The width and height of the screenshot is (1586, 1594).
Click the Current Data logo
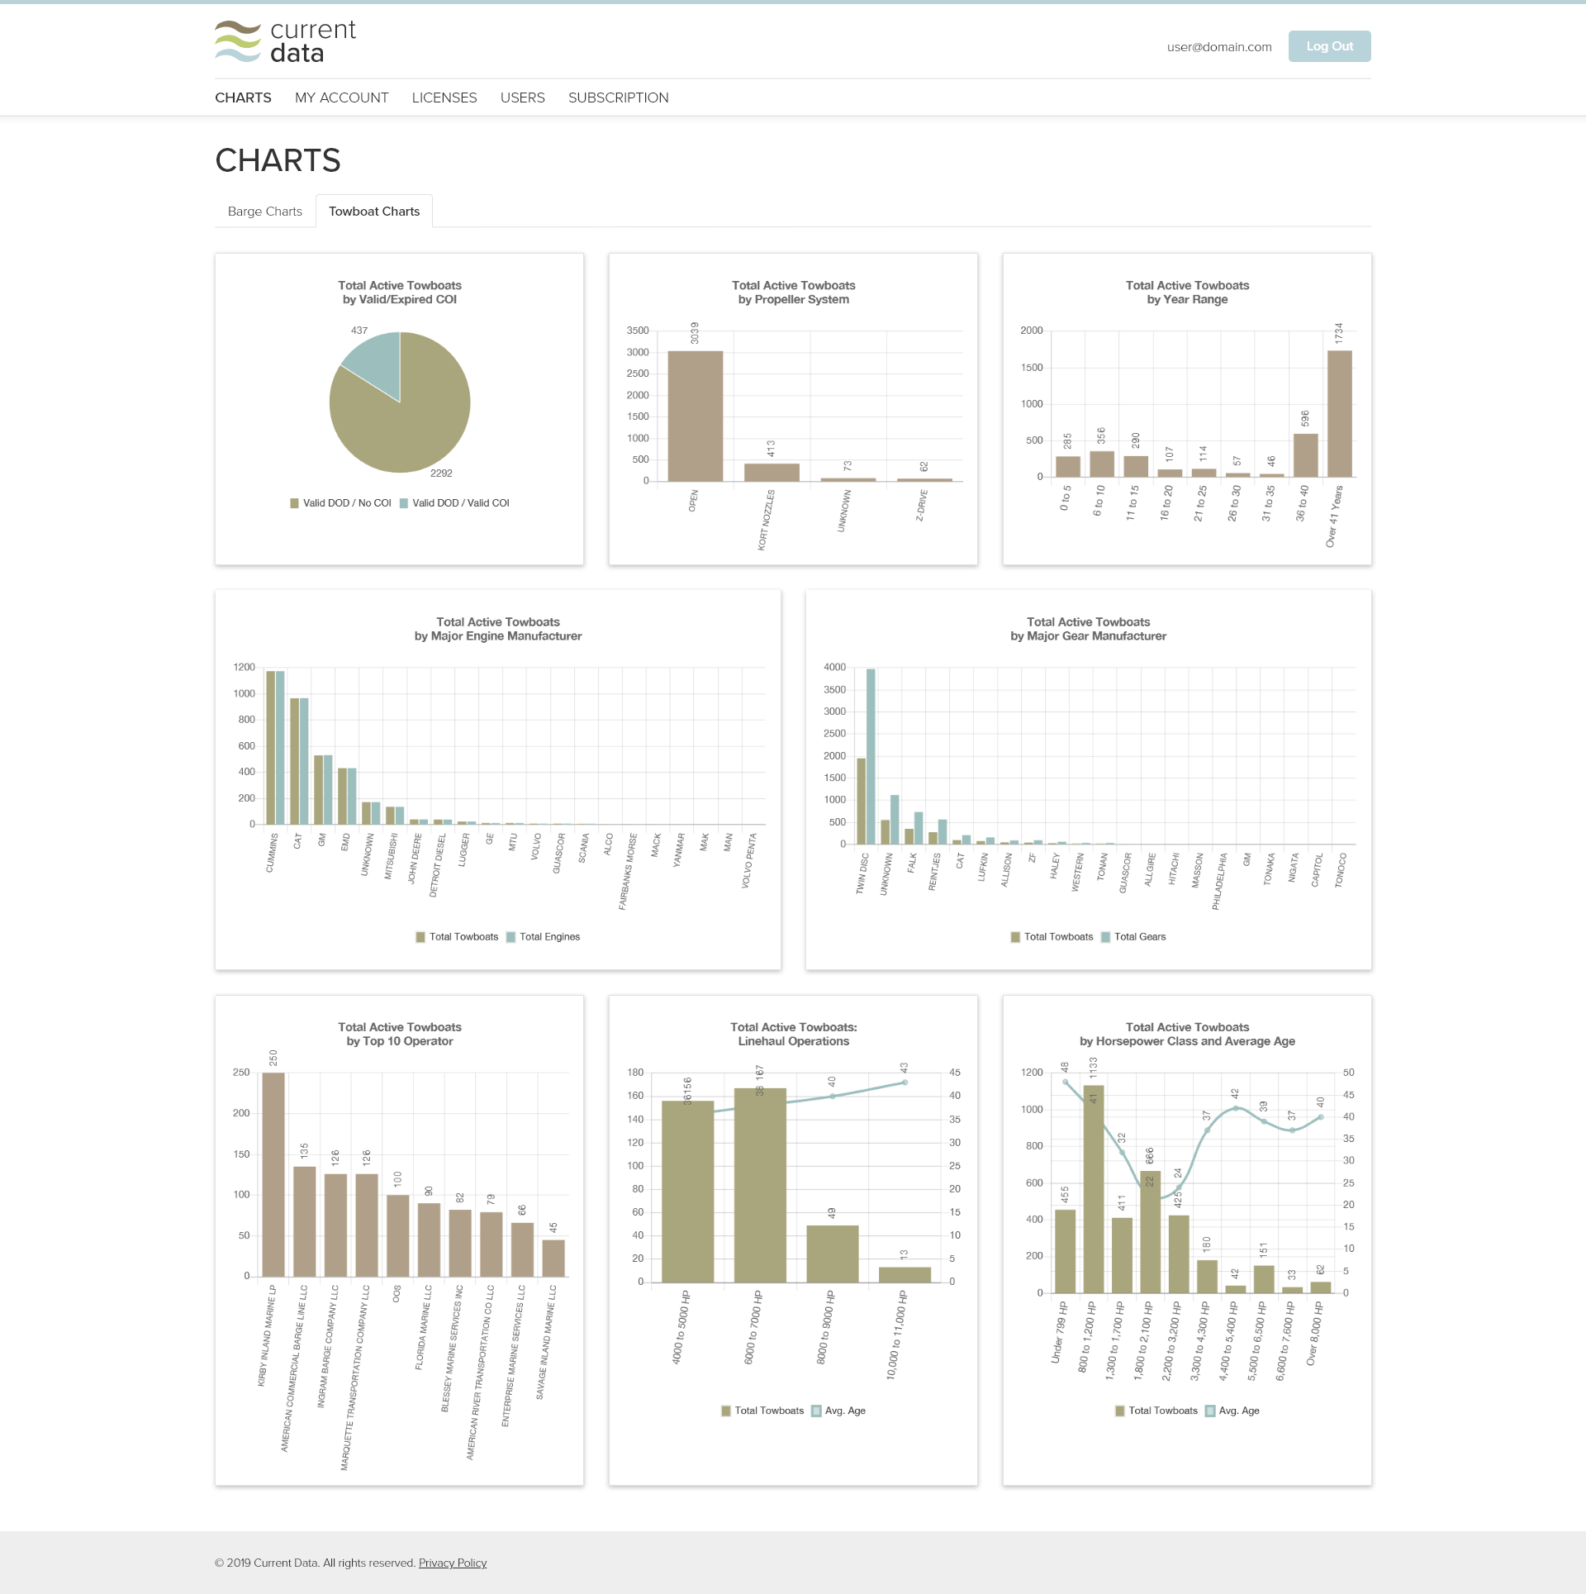coord(285,42)
